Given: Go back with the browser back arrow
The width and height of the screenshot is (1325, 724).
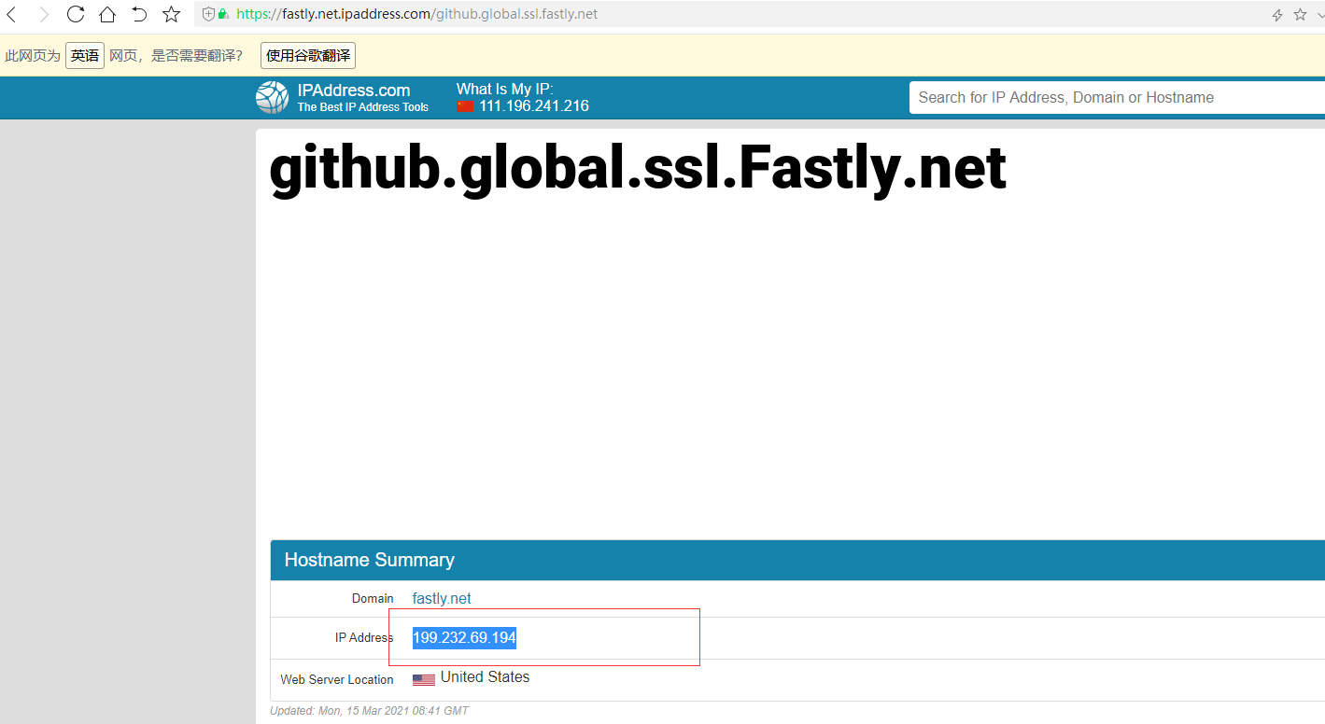Looking at the screenshot, I should pos(11,14).
